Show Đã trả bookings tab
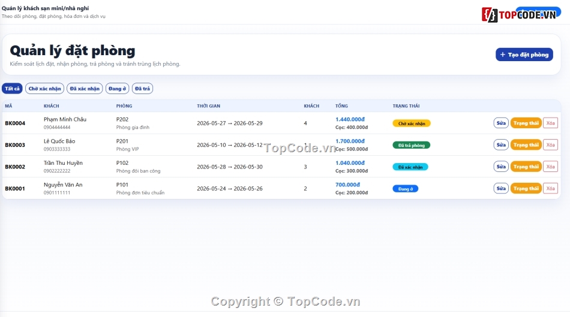Viewport: 570px width, 317px height. pos(142,89)
